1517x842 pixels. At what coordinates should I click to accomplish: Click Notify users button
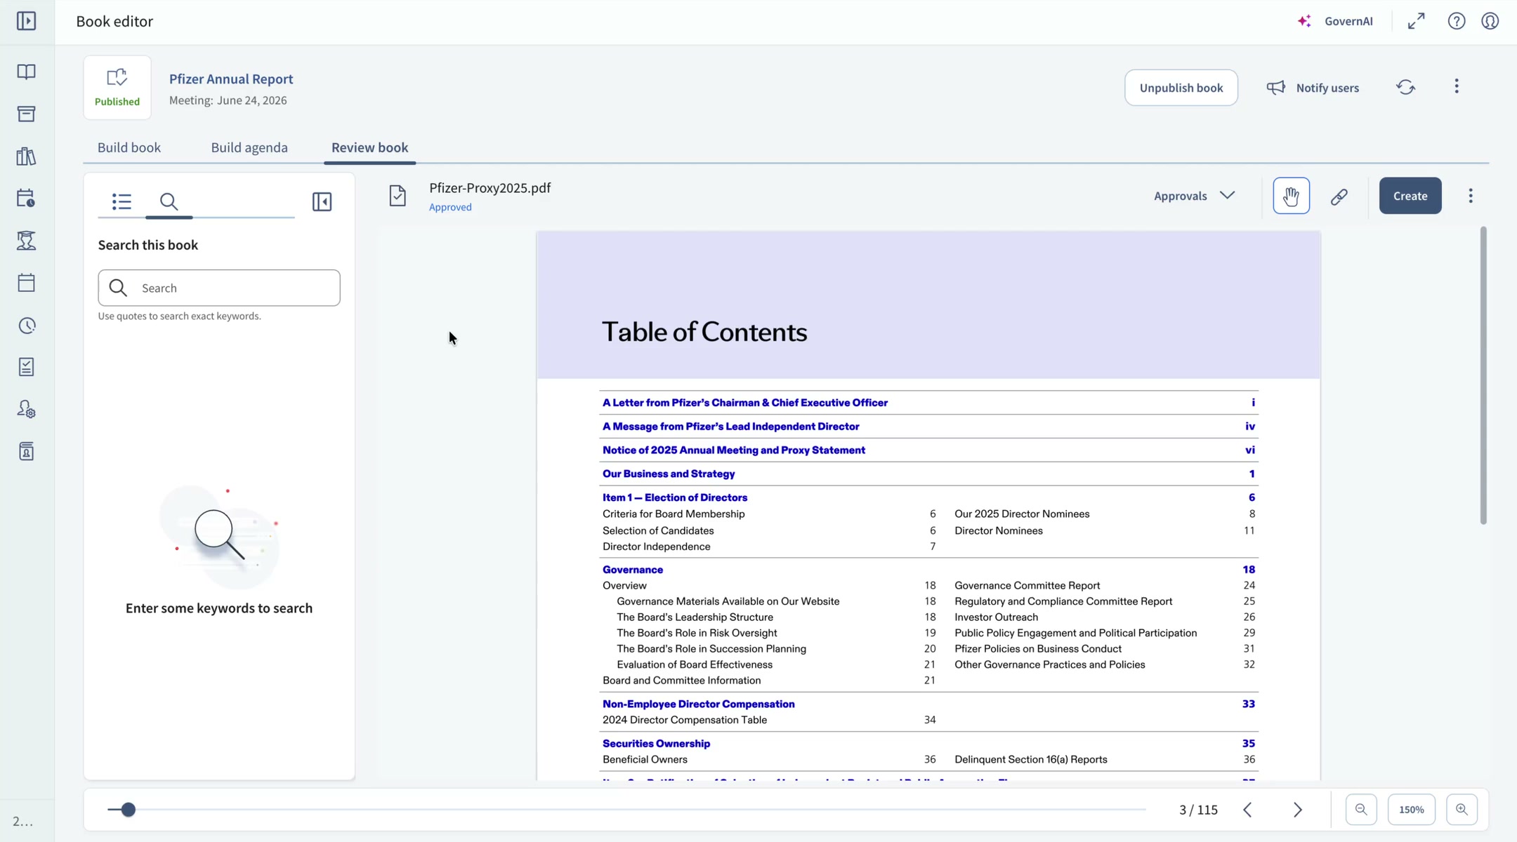(1313, 88)
